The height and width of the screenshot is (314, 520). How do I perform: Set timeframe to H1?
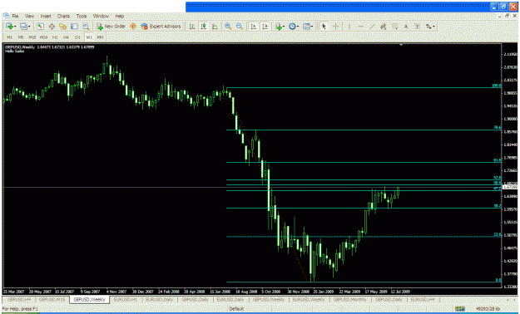55,37
